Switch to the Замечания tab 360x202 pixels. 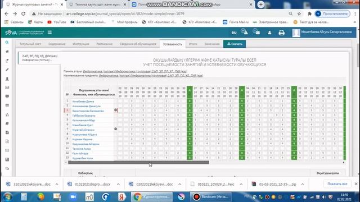(212, 44)
